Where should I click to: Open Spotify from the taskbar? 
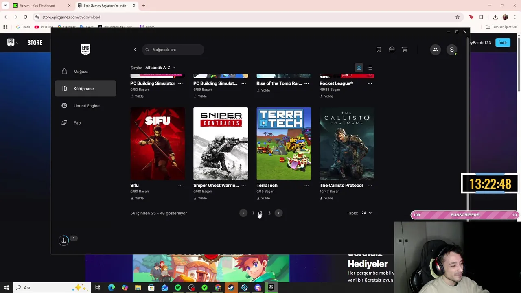point(178,288)
